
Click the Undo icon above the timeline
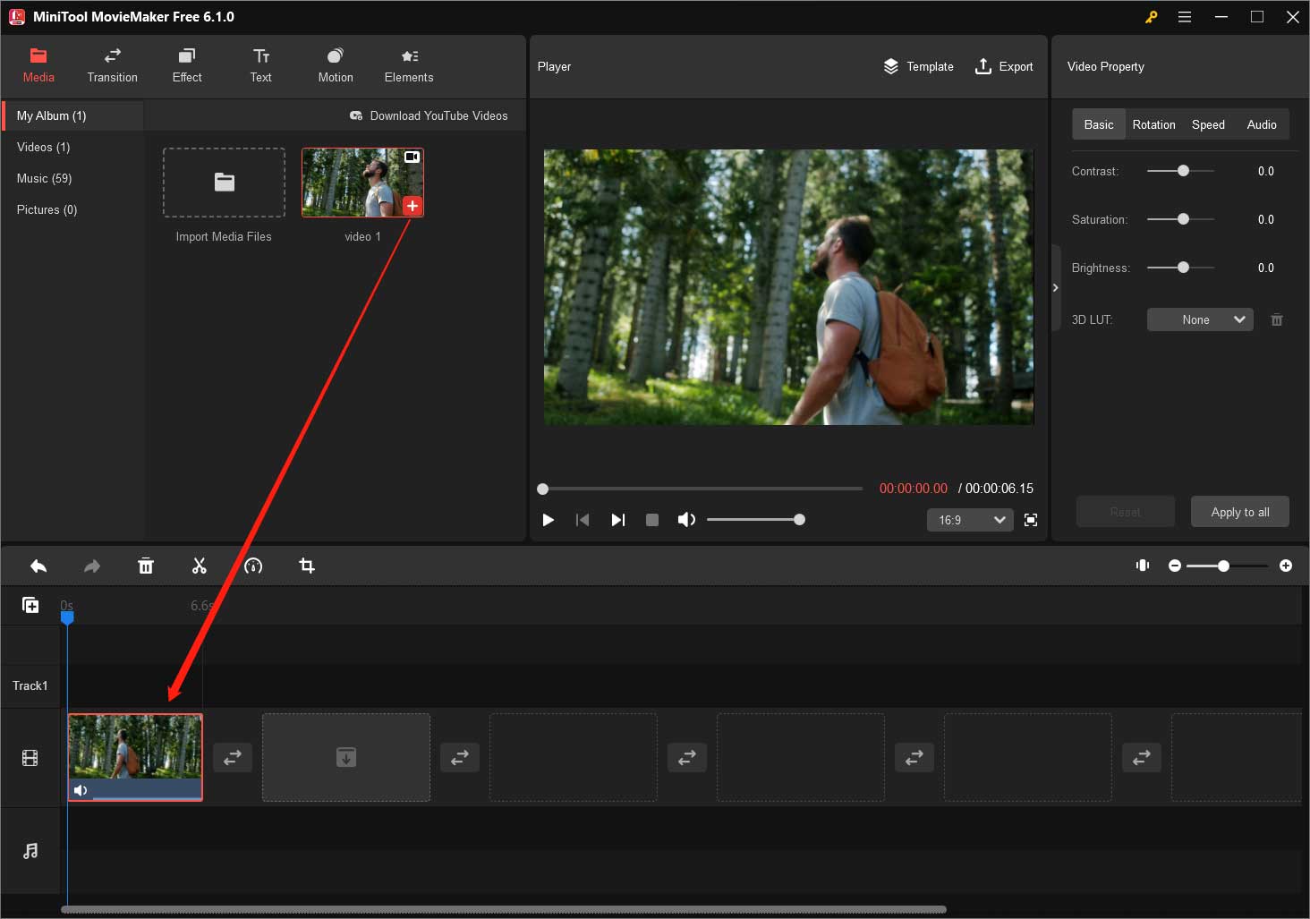(38, 566)
